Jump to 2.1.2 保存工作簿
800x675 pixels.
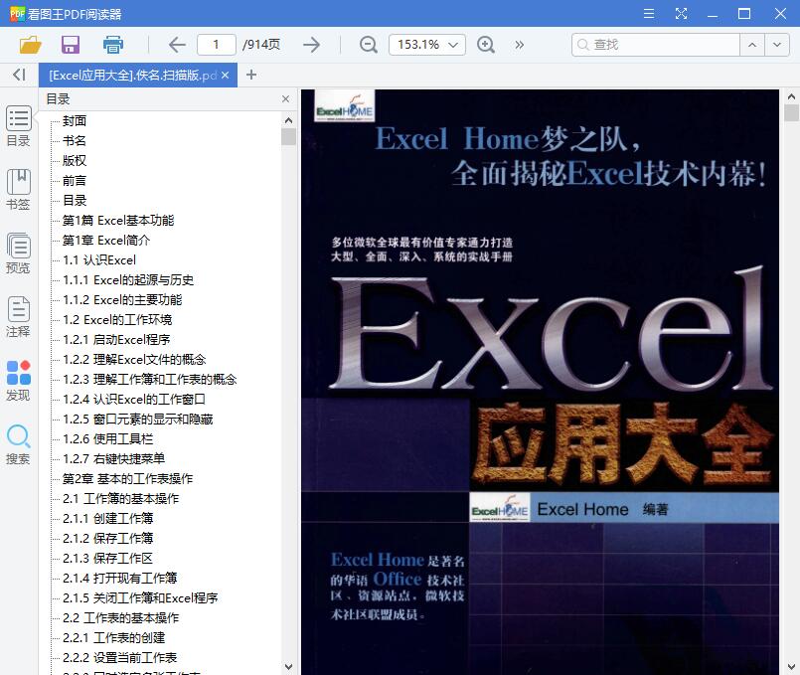coord(107,539)
